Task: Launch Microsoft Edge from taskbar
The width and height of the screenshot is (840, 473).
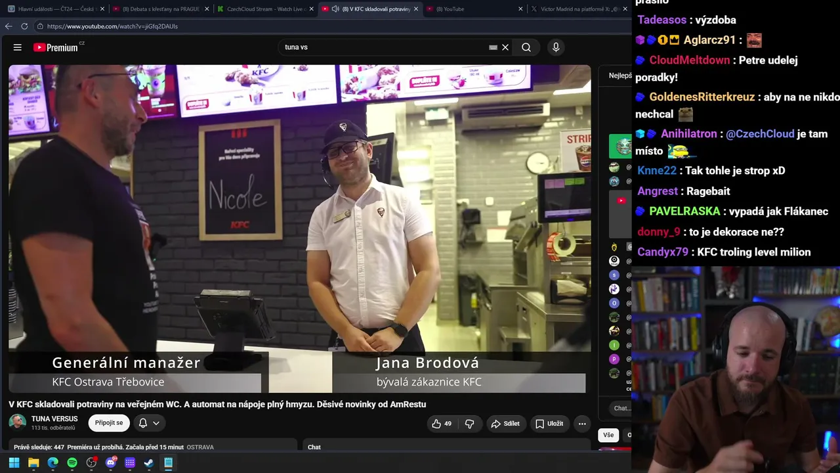Action: point(53,463)
